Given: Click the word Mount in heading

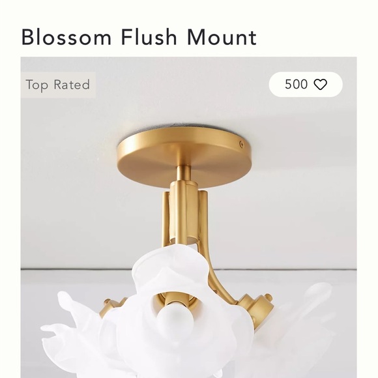Looking at the screenshot, I should coord(222,37).
